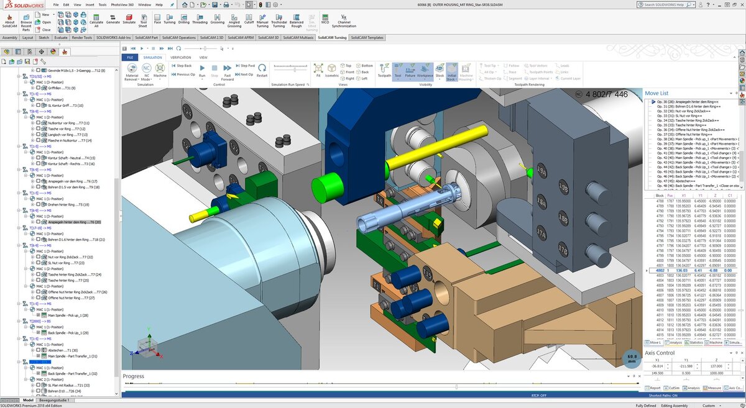Switch to Isometric view
Image resolution: width=746 pixels, height=408 pixels.
(x=332, y=70)
